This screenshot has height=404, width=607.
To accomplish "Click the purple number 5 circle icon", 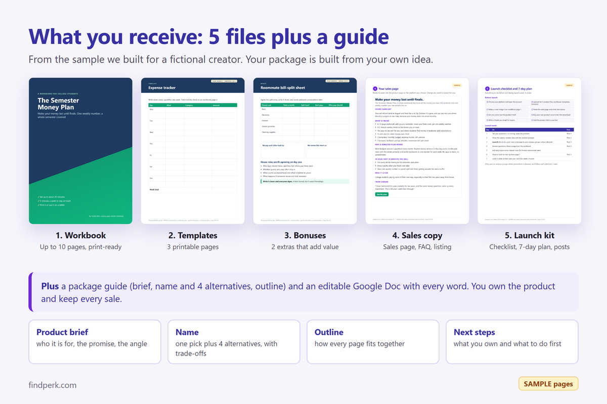I will (x=487, y=88).
